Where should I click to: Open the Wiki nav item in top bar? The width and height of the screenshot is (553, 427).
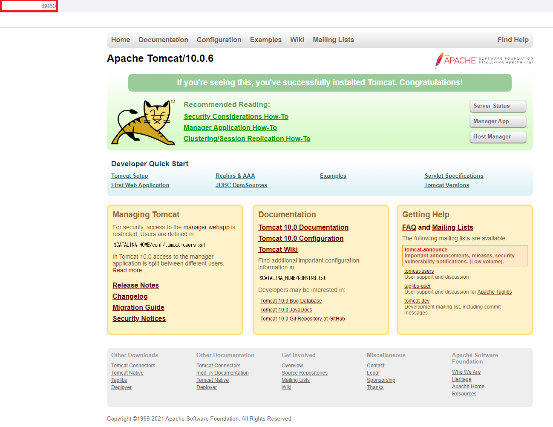point(297,40)
